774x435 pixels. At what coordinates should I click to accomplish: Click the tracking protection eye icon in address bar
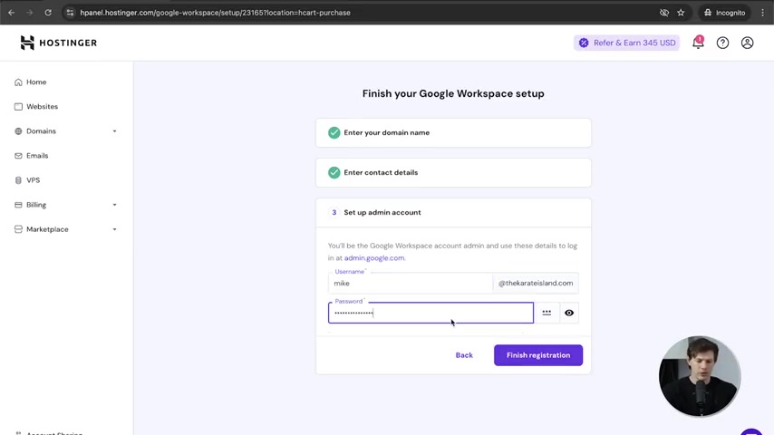click(x=664, y=13)
